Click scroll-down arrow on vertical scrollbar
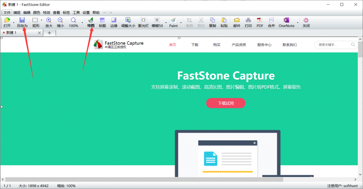The width and height of the screenshot is (363, 189). coord(360,175)
